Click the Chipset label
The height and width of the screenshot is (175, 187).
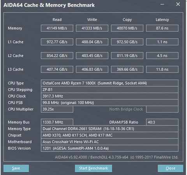point(14,135)
